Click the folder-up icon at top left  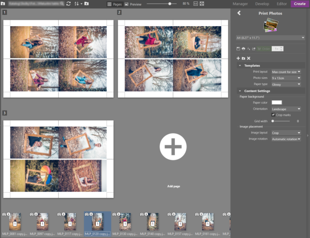tap(3, 3)
